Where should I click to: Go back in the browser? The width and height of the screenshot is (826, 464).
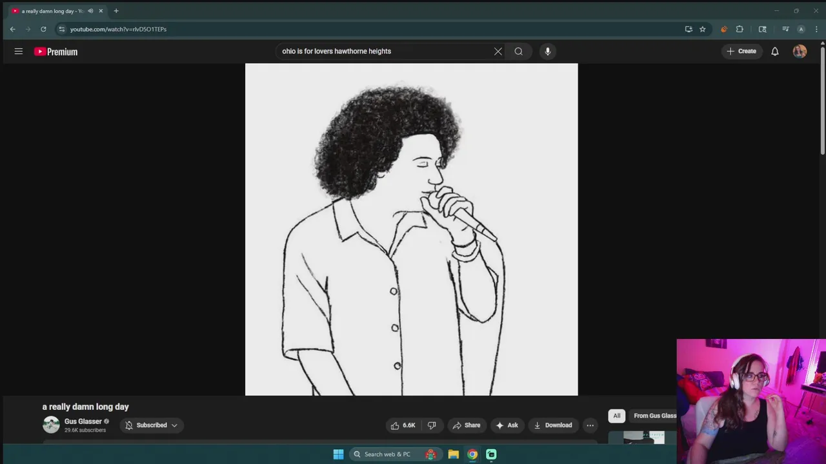[12, 29]
